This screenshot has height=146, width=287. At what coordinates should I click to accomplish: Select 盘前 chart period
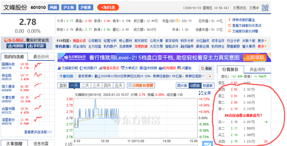click(x=63, y=86)
